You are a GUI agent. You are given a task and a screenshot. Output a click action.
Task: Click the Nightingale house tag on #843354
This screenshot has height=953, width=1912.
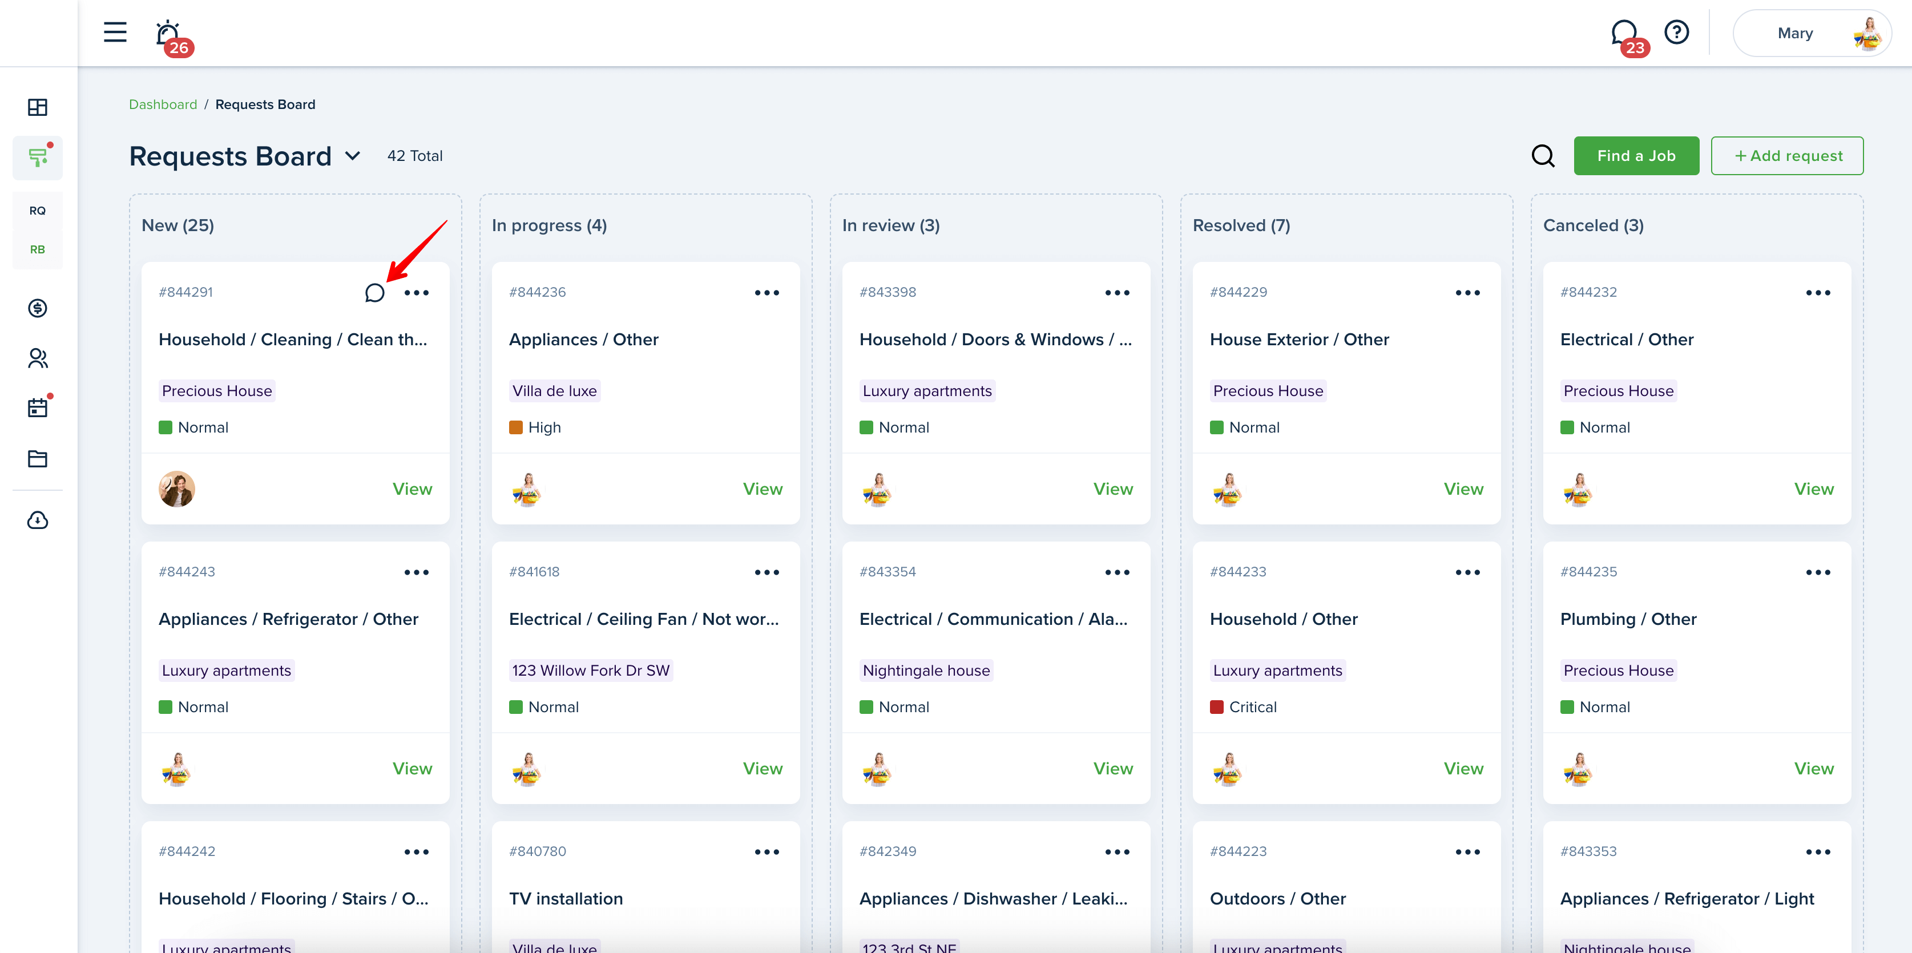(x=926, y=671)
